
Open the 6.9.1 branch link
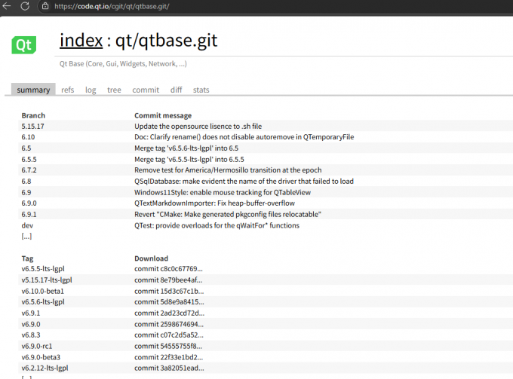pyautogui.click(x=29, y=214)
